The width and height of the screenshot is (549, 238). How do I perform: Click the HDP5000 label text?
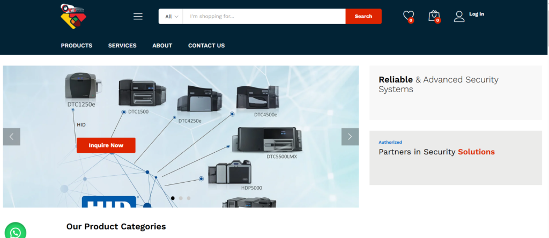[x=251, y=188]
